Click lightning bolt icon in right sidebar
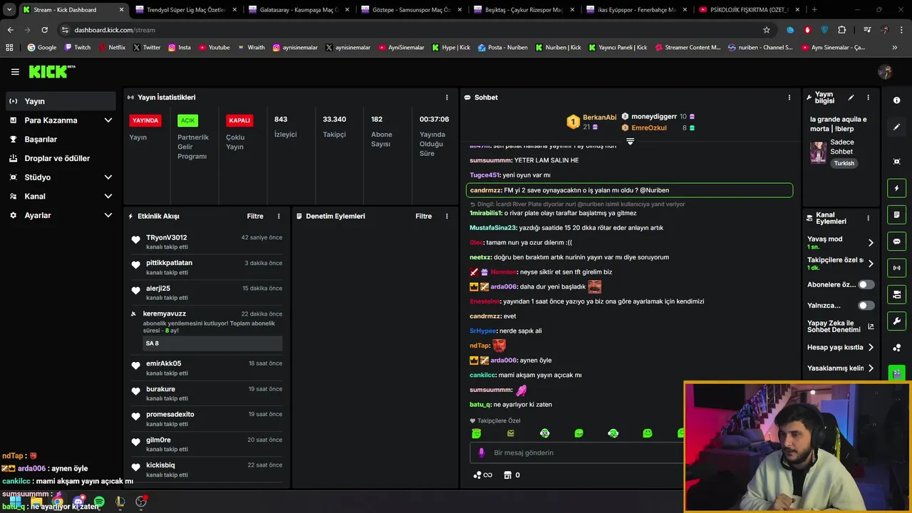Image resolution: width=912 pixels, height=513 pixels. (x=896, y=188)
